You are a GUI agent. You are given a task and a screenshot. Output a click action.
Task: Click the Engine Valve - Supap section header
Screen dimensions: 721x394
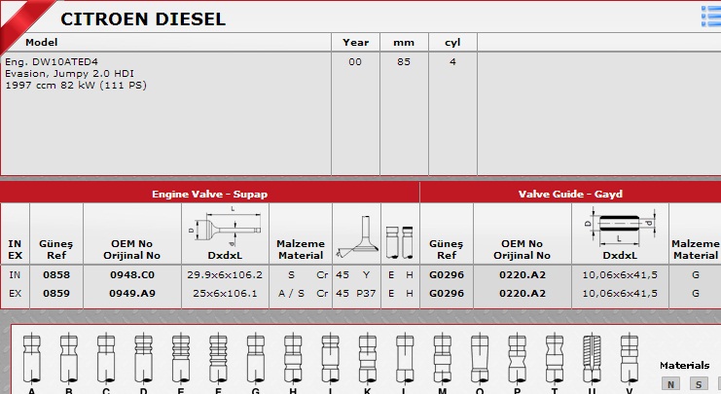pyautogui.click(x=209, y=194)
